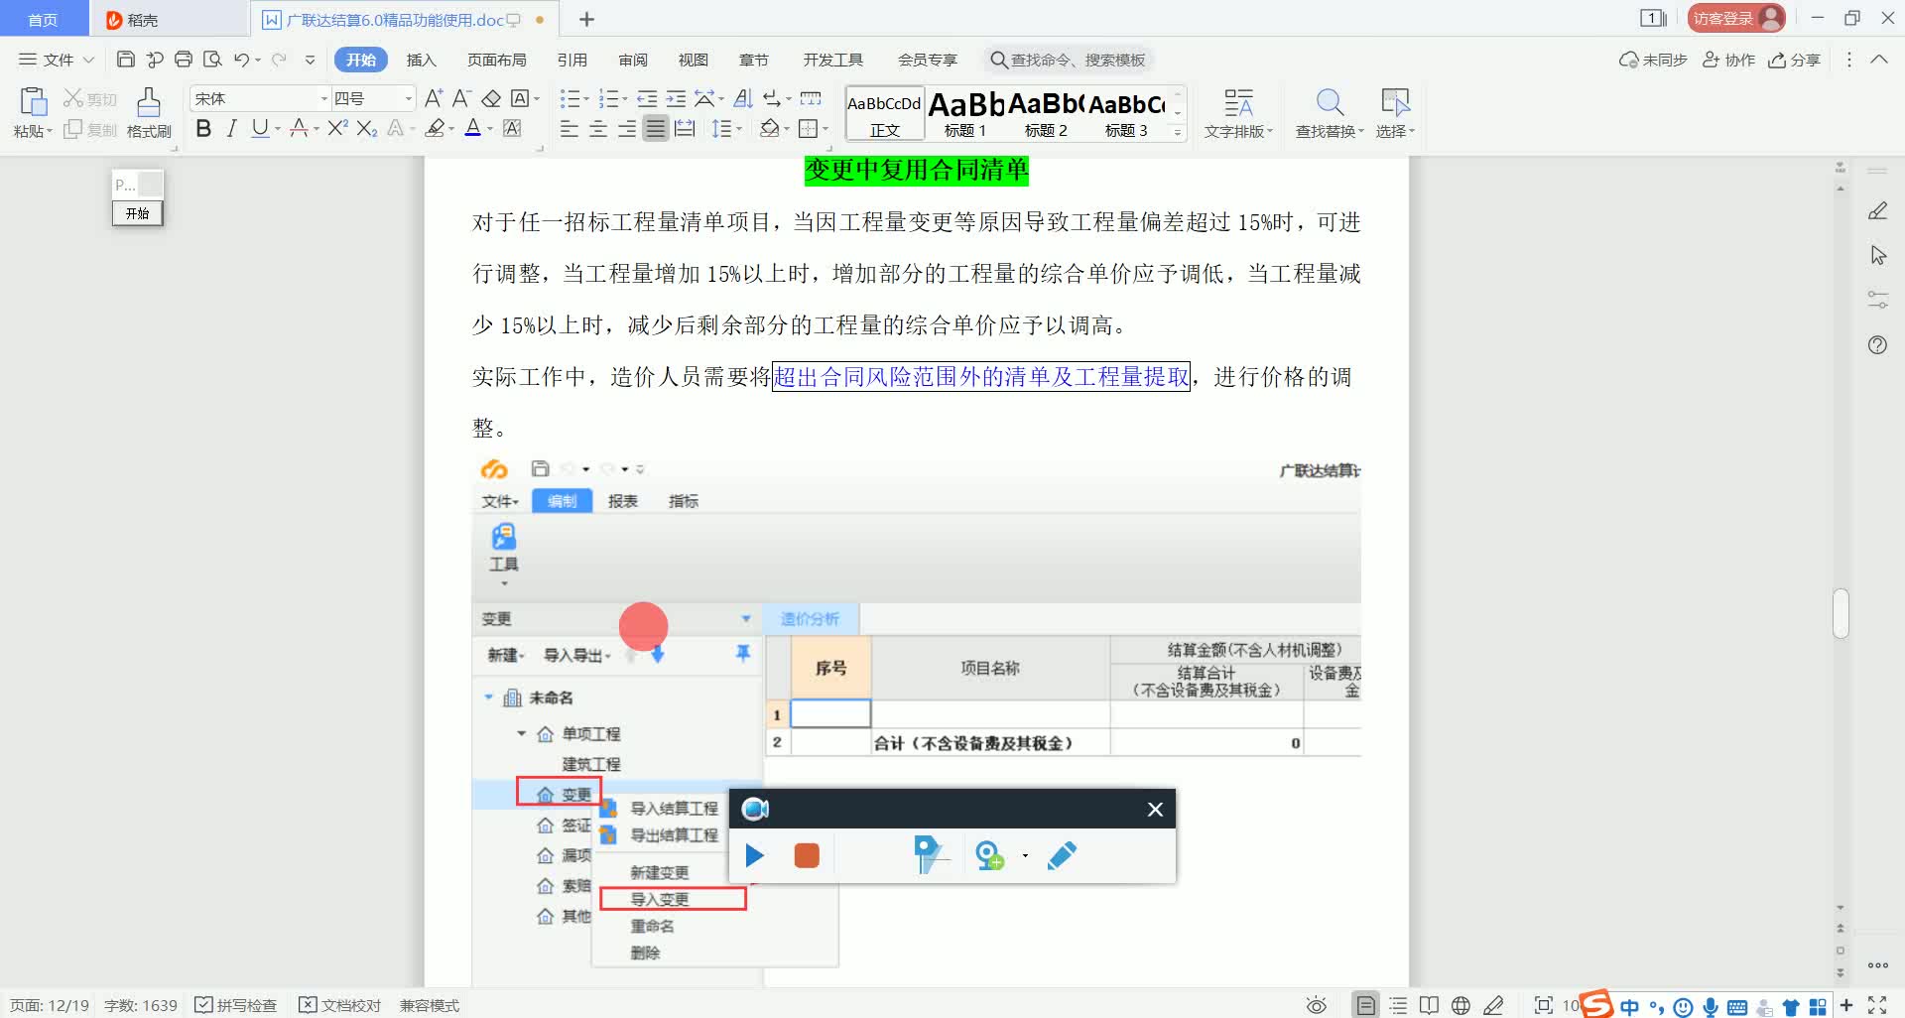The width and height of the screenshot is (1905, 1018).
Task: Click the text highlight color pen
Action: pyautogui.click(x=434, y=128)
